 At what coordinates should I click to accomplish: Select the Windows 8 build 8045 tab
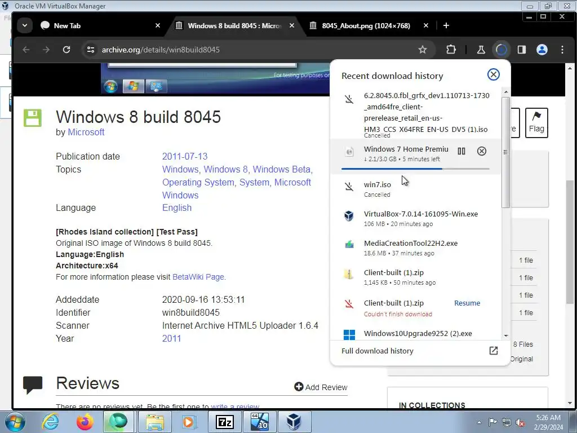pos(235,25)
